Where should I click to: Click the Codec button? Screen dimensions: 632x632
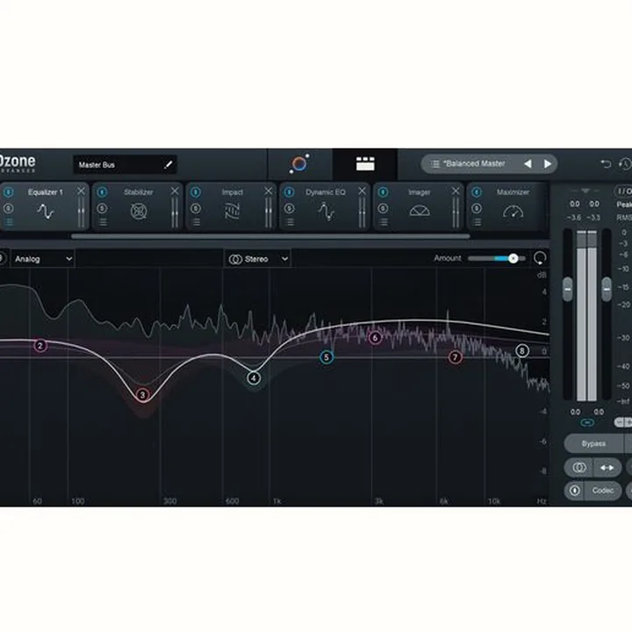click(603, 490)
